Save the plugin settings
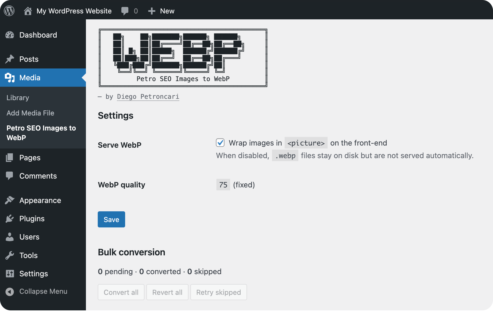This screenshot has width=493, height=312. [x=111, y=219]
